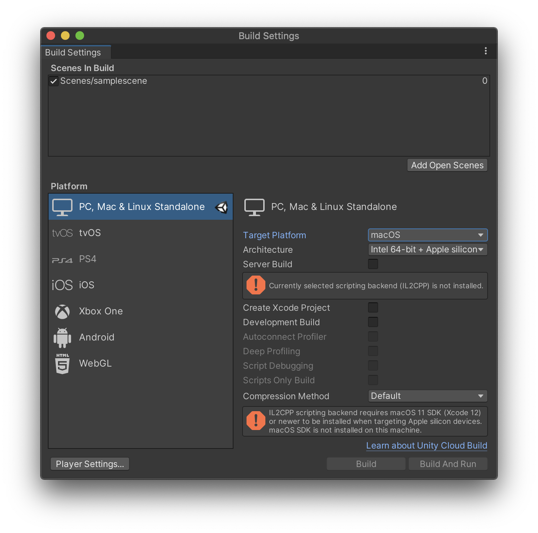Toggle the Development Build checkbox
This screenshot has height=533, width=538.
pyautogui.click(x=373, y=322)
